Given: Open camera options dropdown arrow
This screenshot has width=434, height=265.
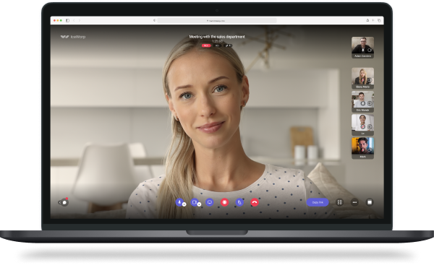Looking at the screenshot, I should click(199, 204).
